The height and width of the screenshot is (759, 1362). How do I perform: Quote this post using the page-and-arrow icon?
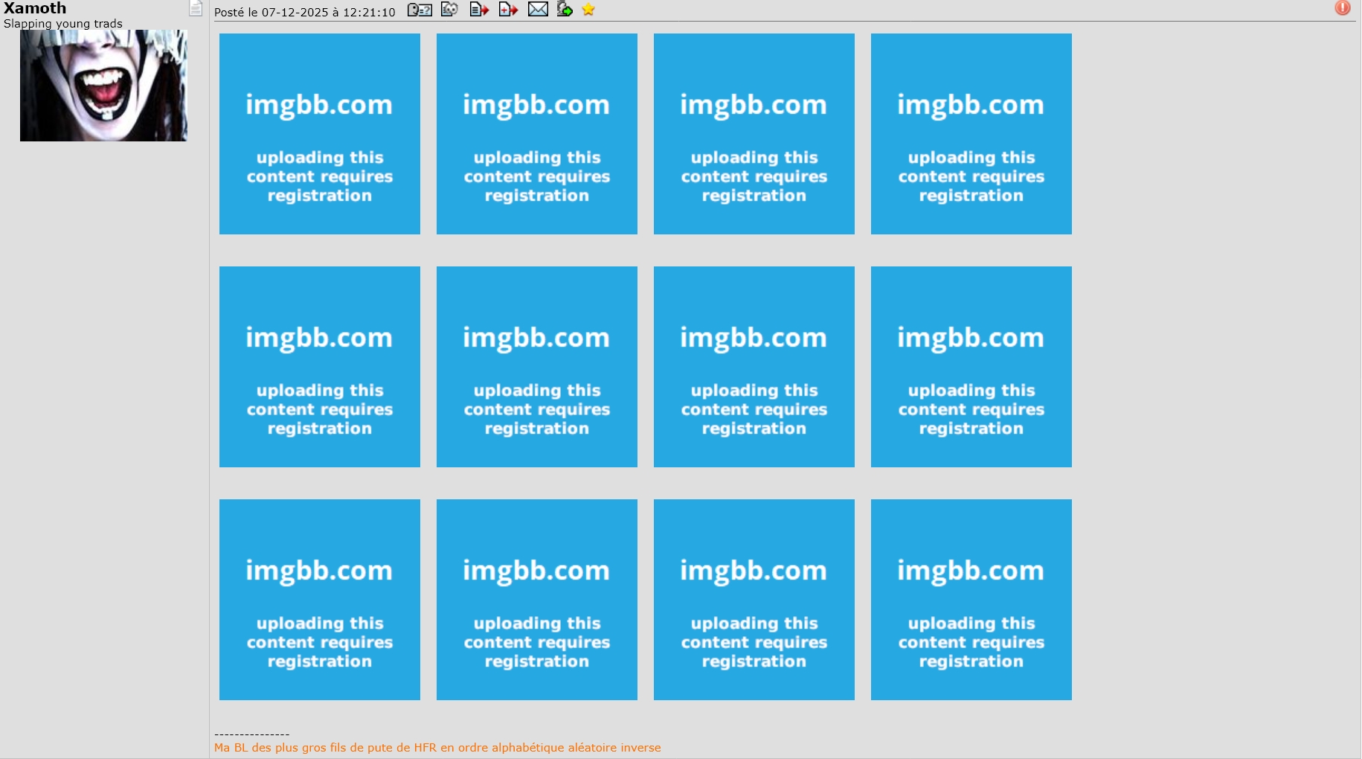[x=479, y=10]
